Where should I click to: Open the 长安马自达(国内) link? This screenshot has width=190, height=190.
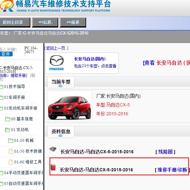tap(90, 59)
